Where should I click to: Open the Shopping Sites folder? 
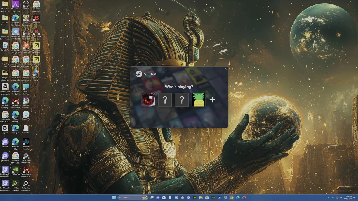(5, 61)
